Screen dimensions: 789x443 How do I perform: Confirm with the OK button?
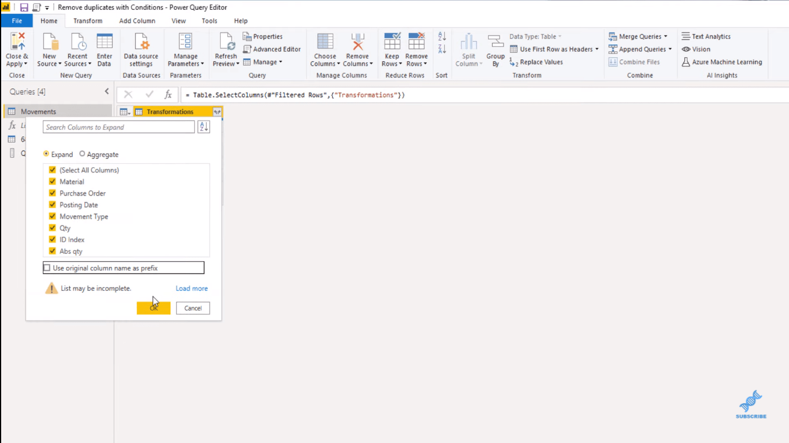pos(154,308)
